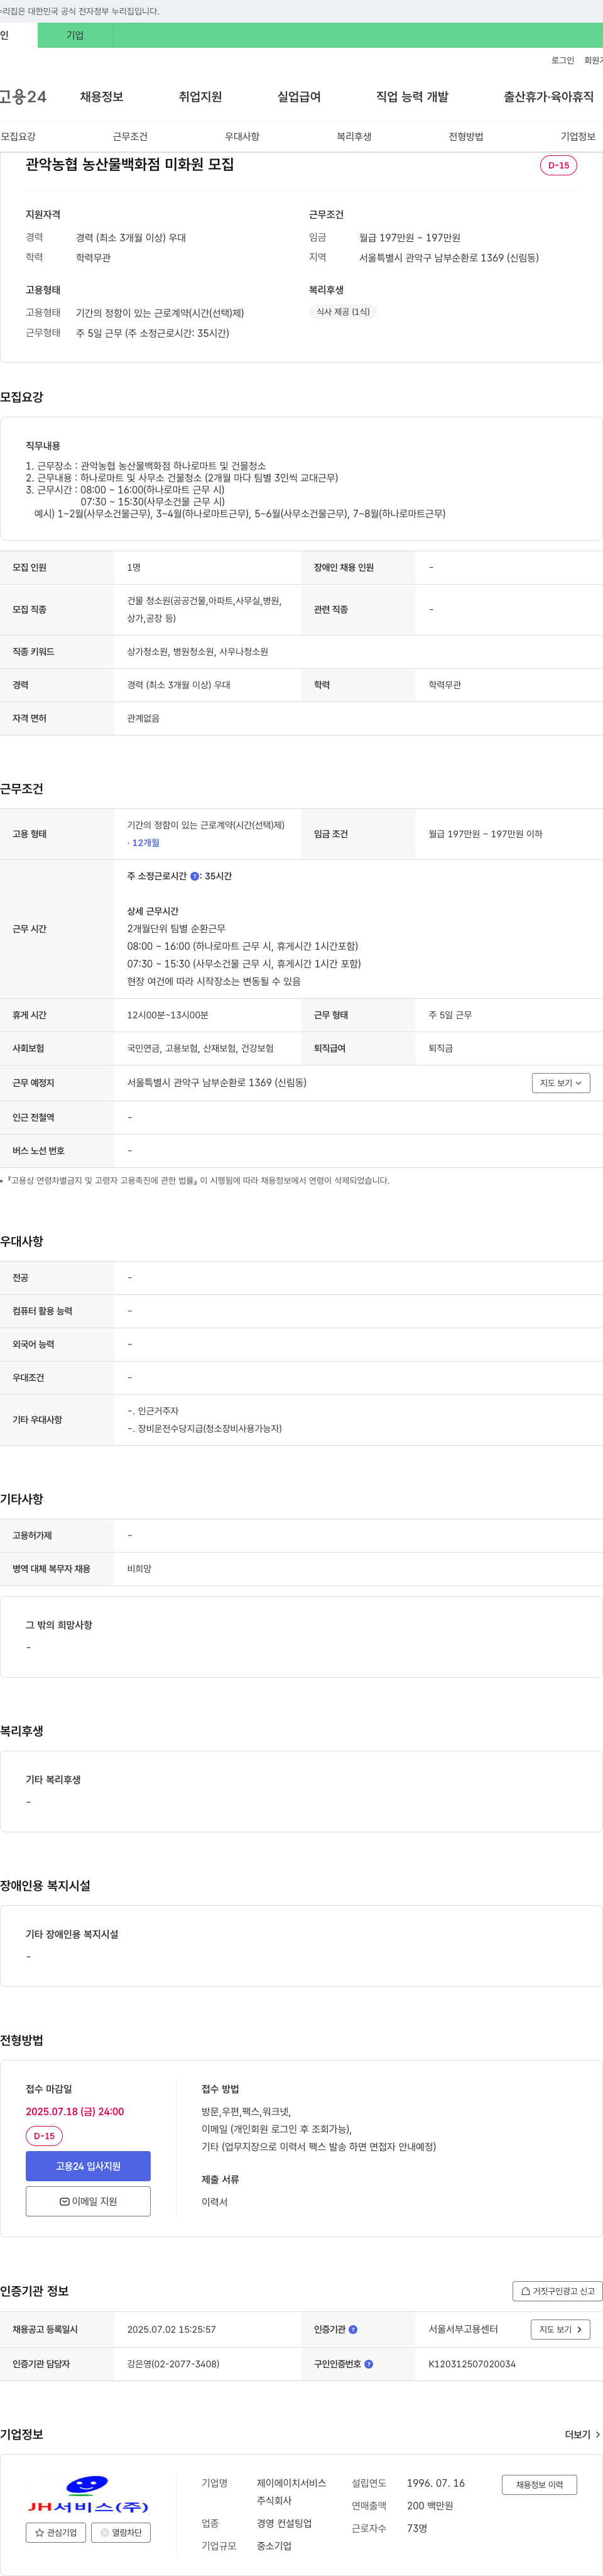Click the 설립연도 value 1996. 07. 16
Image resolution: width=603 pixels, height=2576 pixels.
[435, 2483]
